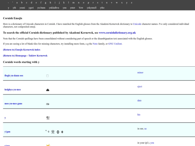The height and width of the screenshot is (146, 195).
Task: Open the 'y' entry in the word table
Action: point(5,118)
